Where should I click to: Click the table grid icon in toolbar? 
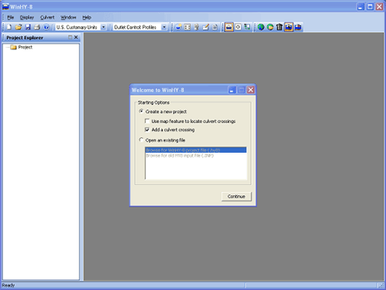pyautogui.click(x=188, y=27)
